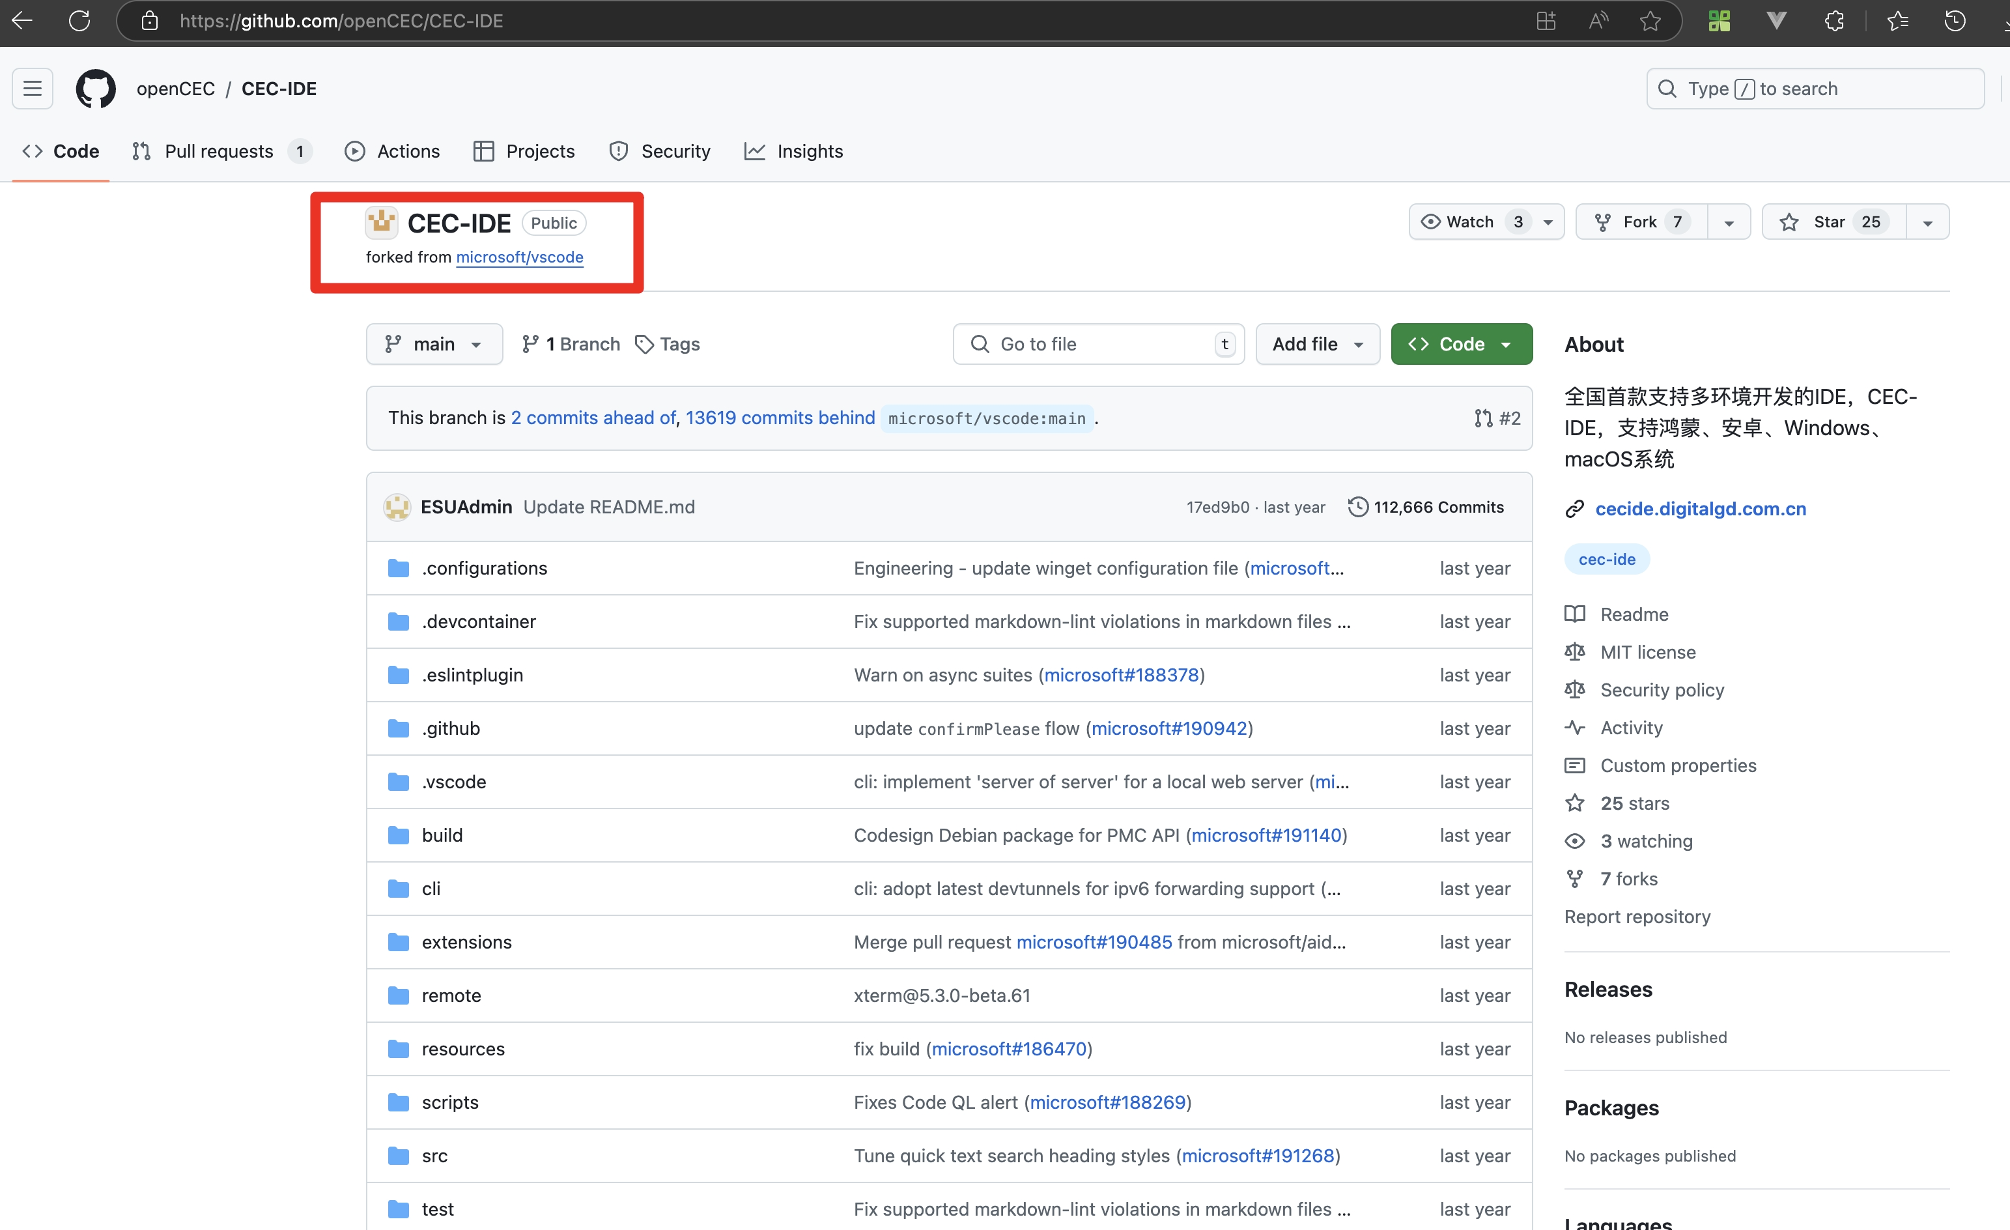The width and height of the screenshot is (2010, 1230).
Task: Fork the repository with Fork button
Action: click(x=1641, y=222)
